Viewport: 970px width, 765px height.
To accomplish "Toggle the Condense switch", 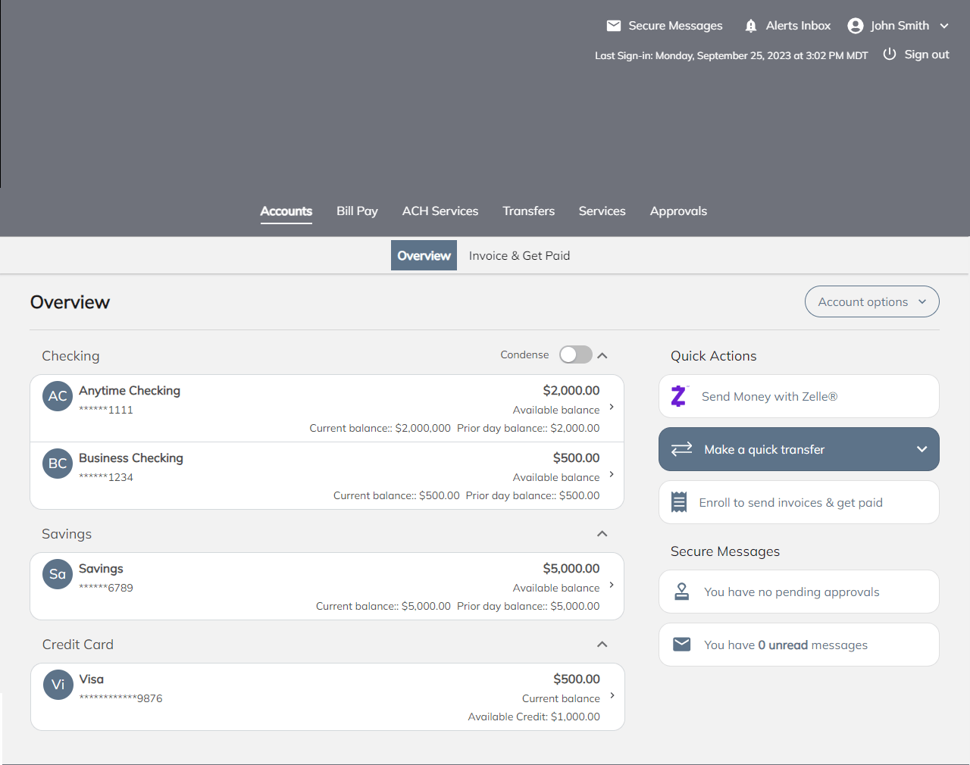I will [x=576, y=354].
